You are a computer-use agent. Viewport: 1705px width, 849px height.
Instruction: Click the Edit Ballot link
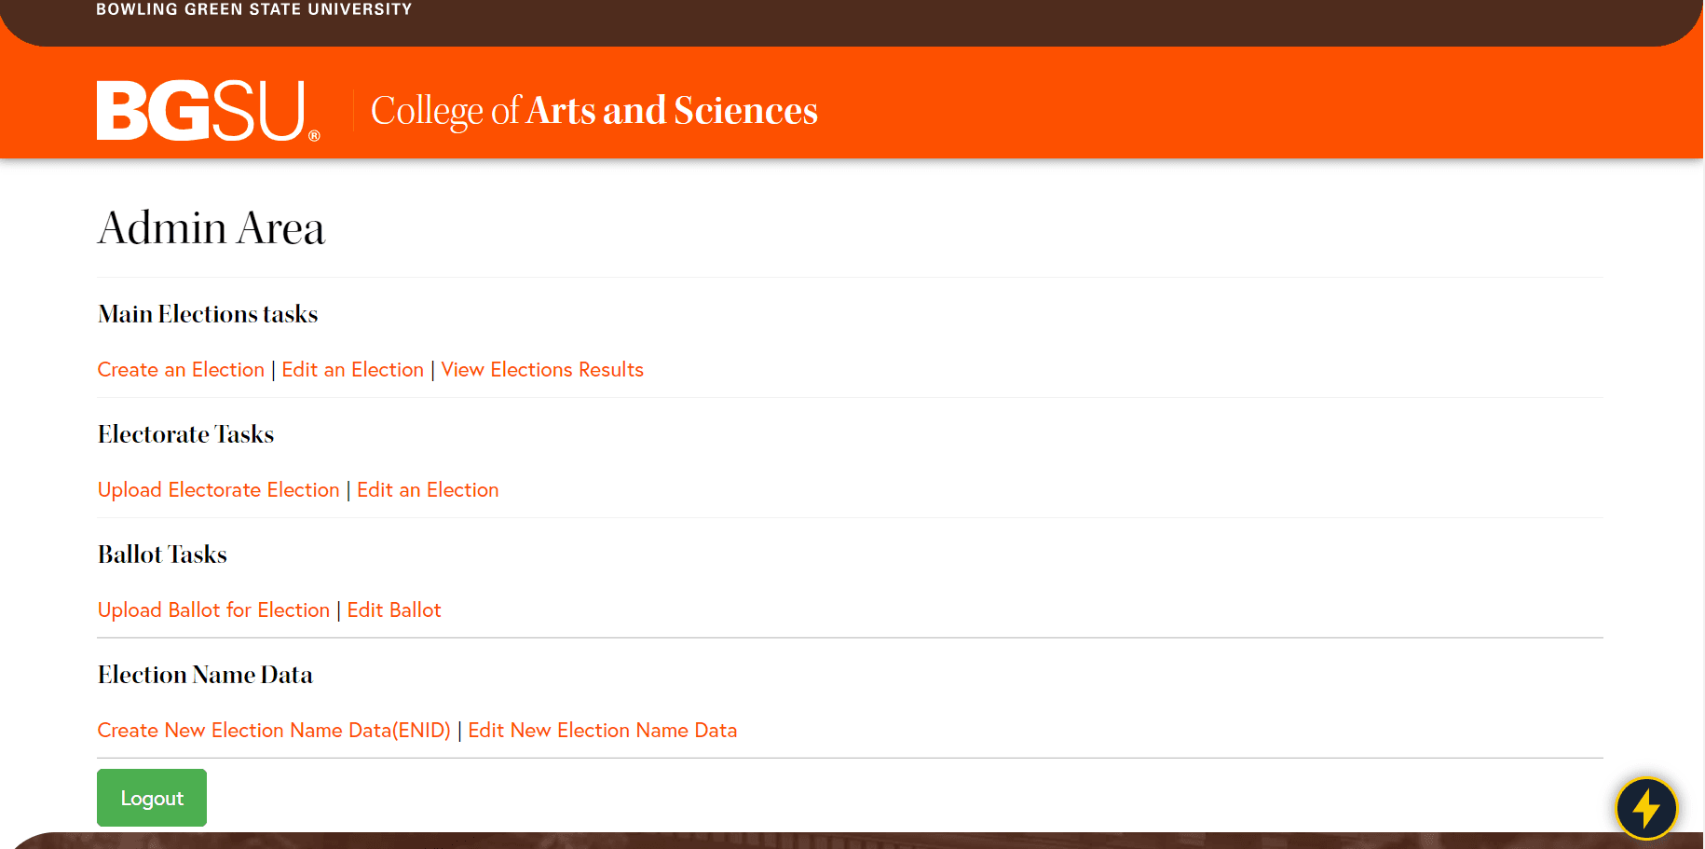(x=394, y=610)
